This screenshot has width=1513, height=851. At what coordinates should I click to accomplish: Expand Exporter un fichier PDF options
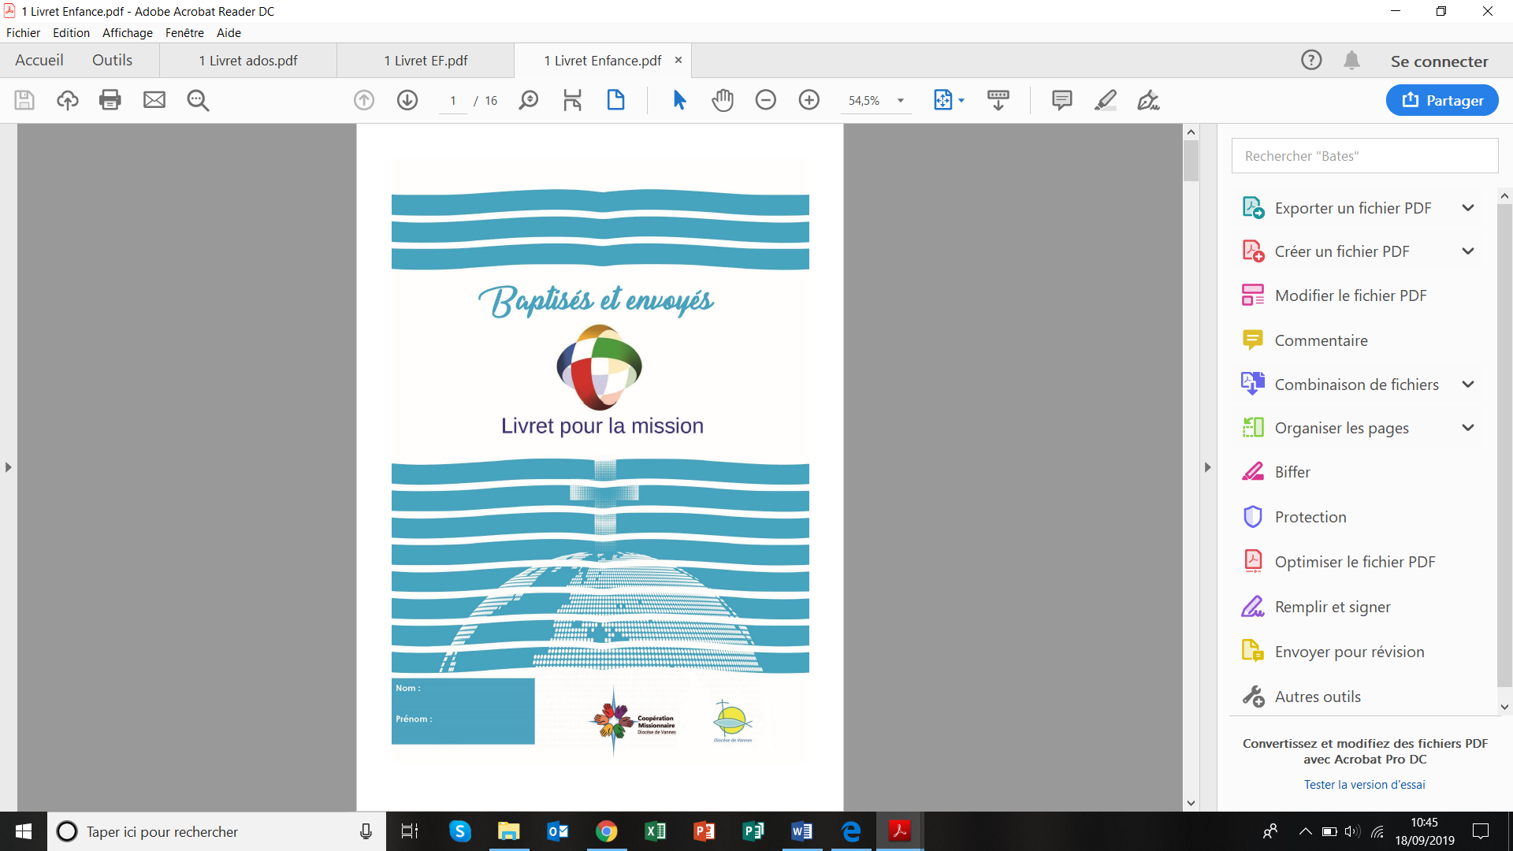pos(1468,208)
